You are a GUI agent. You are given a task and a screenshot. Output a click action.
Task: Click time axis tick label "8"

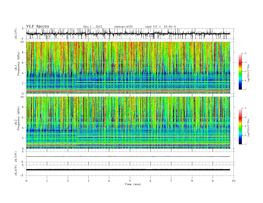coord(192,181)
